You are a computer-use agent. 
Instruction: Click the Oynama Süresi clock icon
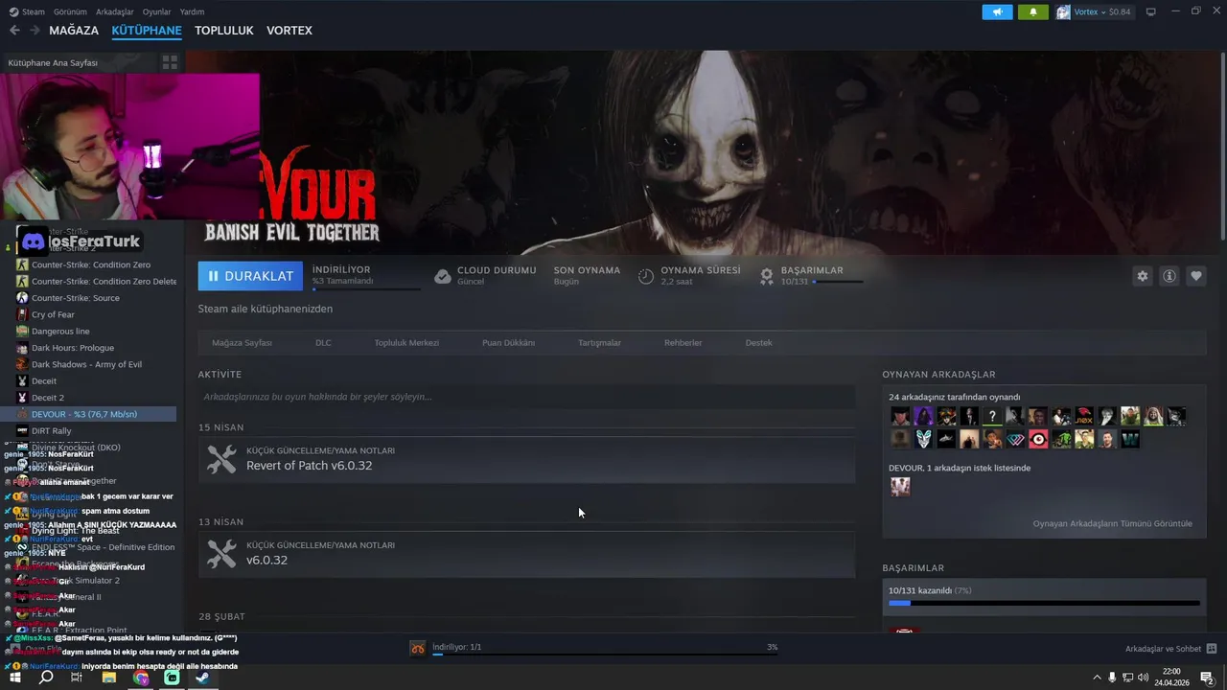[x=646, y=276]
